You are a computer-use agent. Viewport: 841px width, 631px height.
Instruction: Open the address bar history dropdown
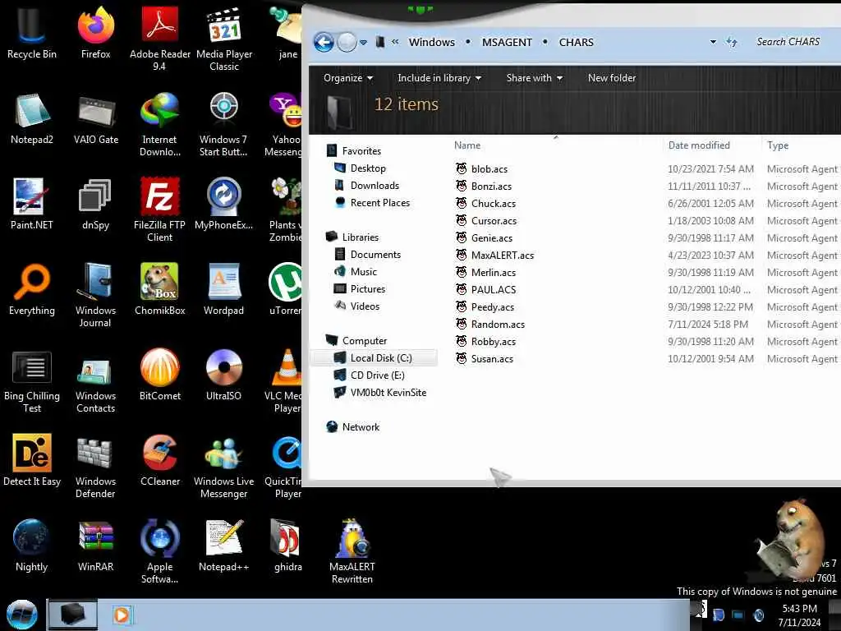click(x=713, y=42)
